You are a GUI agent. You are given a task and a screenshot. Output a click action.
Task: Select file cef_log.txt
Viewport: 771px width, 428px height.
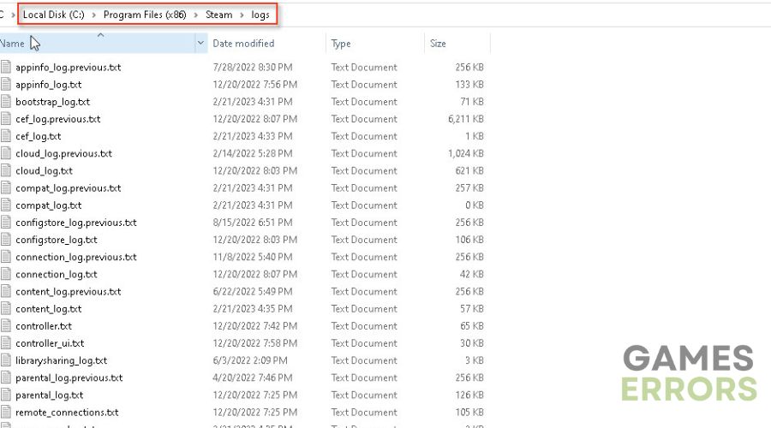point(39,136)
